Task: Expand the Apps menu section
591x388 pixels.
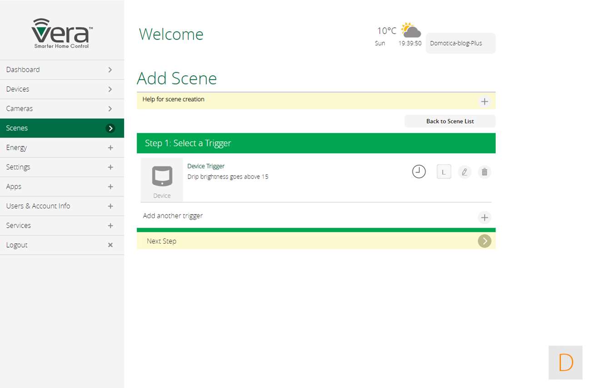Action: (110, 187)
